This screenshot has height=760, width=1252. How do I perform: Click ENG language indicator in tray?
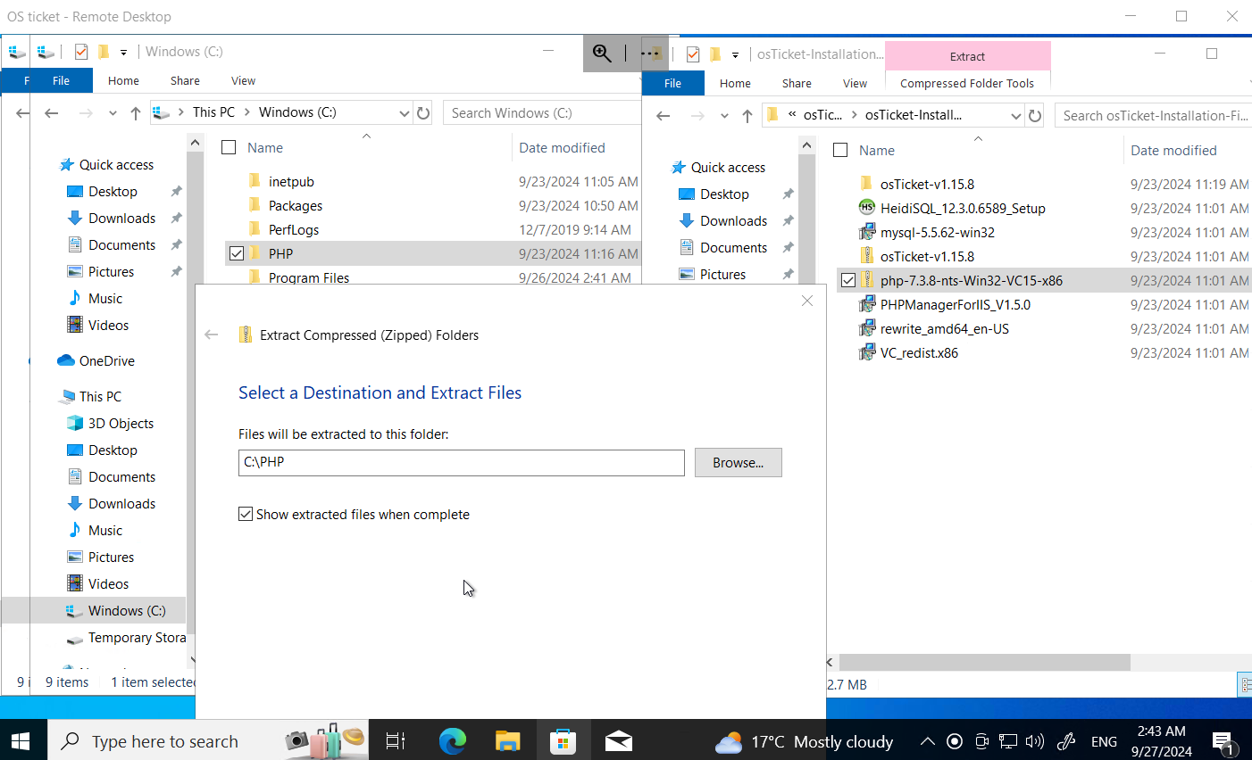click(1104, 741)
